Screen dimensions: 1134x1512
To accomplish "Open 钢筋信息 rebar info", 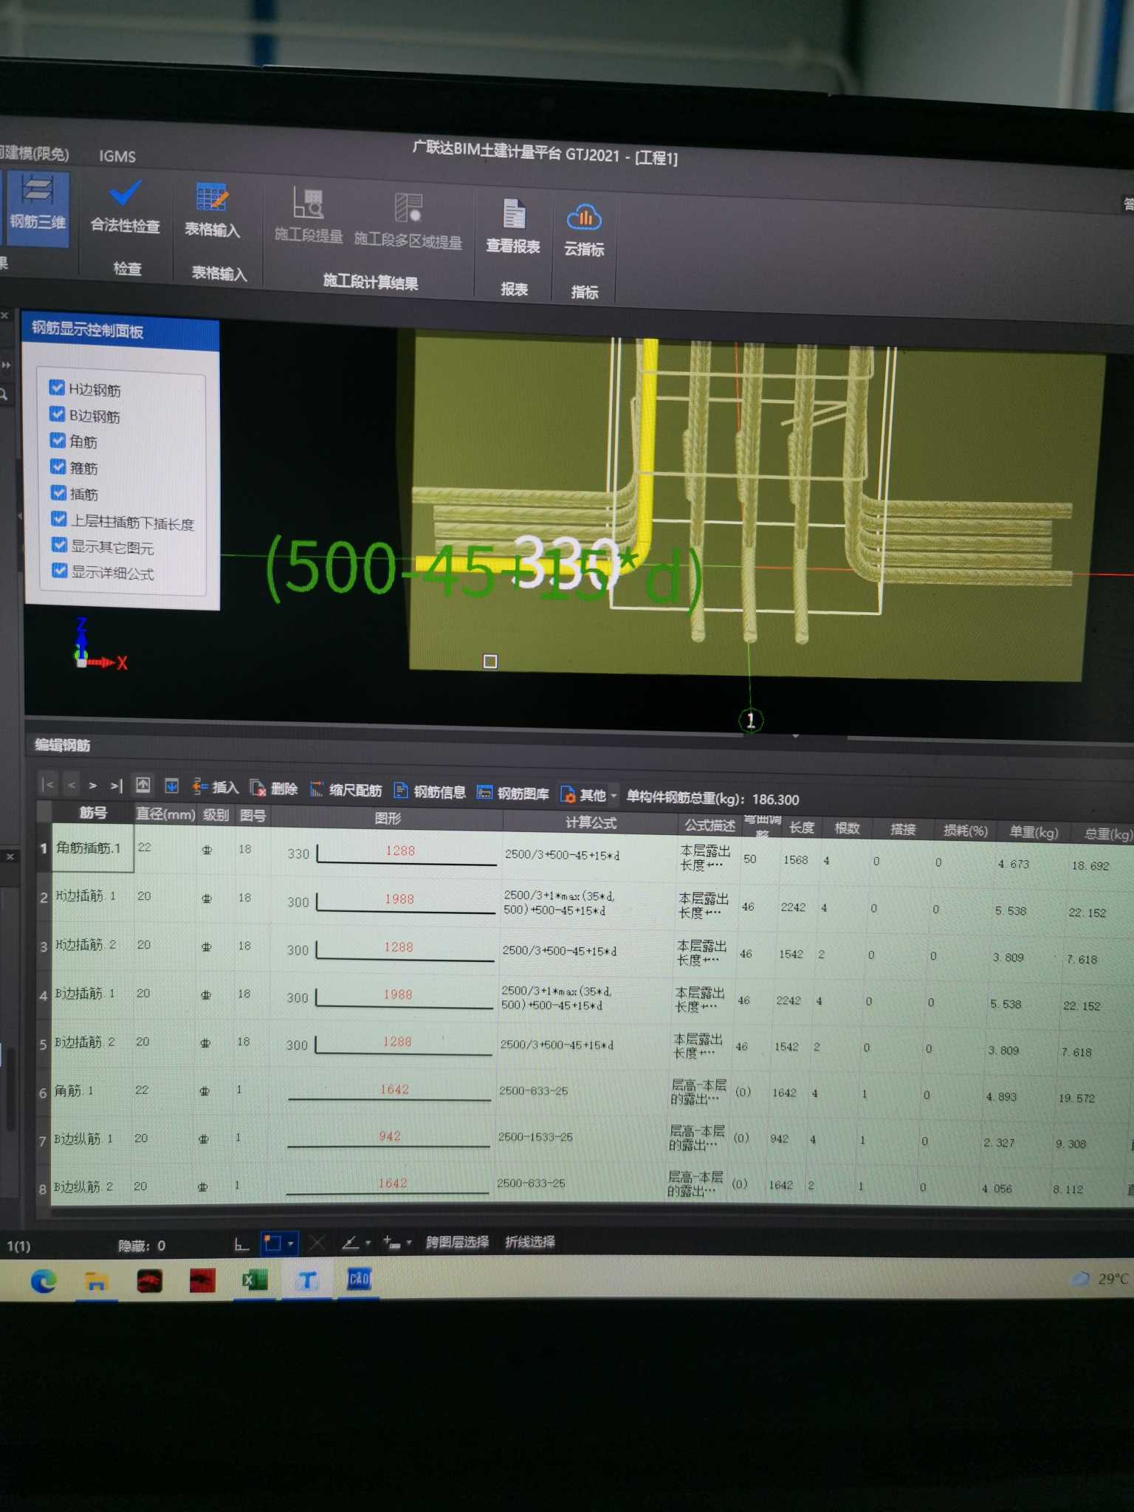I will pos(430,791).
